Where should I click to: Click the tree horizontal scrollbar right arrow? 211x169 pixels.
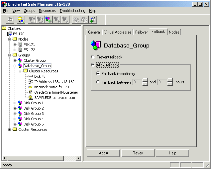78,158
